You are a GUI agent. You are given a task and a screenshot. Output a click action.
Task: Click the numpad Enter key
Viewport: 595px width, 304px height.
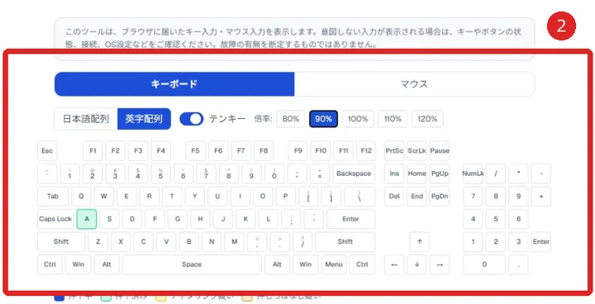coord(541,242)
